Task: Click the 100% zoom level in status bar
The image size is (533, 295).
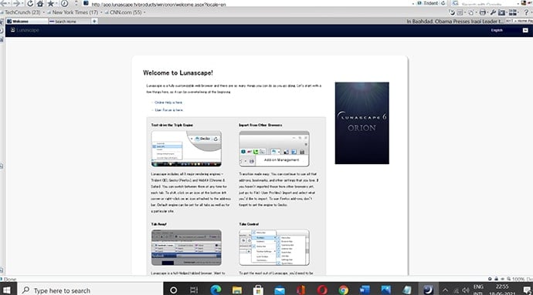Action: click(518, 279)
